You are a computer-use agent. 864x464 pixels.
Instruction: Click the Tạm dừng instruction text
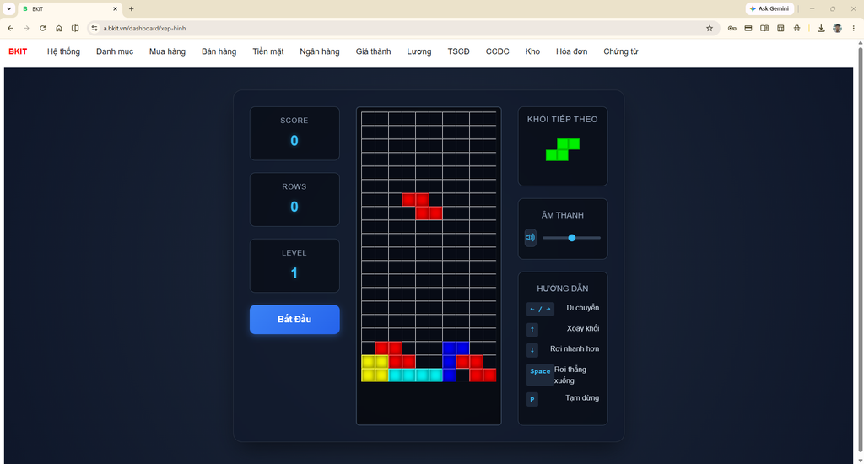[x=582, y=398]
